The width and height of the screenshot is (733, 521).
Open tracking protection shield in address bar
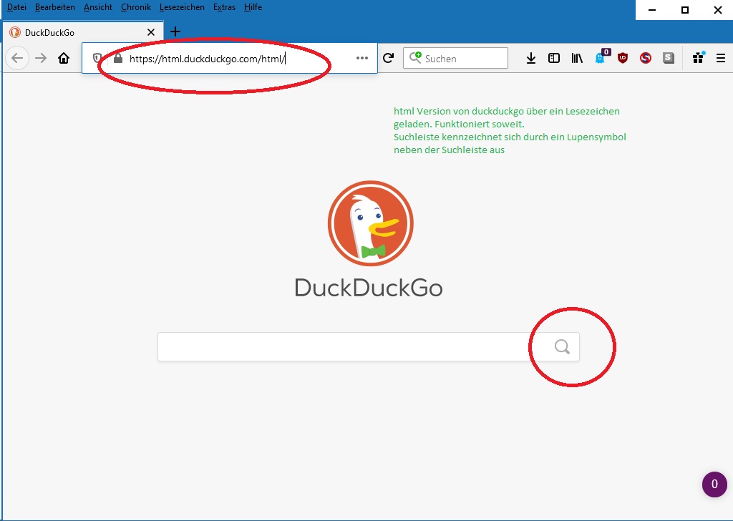click(97, 59)
